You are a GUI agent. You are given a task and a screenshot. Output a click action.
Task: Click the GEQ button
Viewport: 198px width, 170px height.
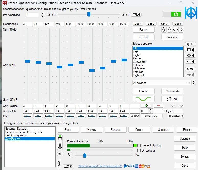[135, 116]
